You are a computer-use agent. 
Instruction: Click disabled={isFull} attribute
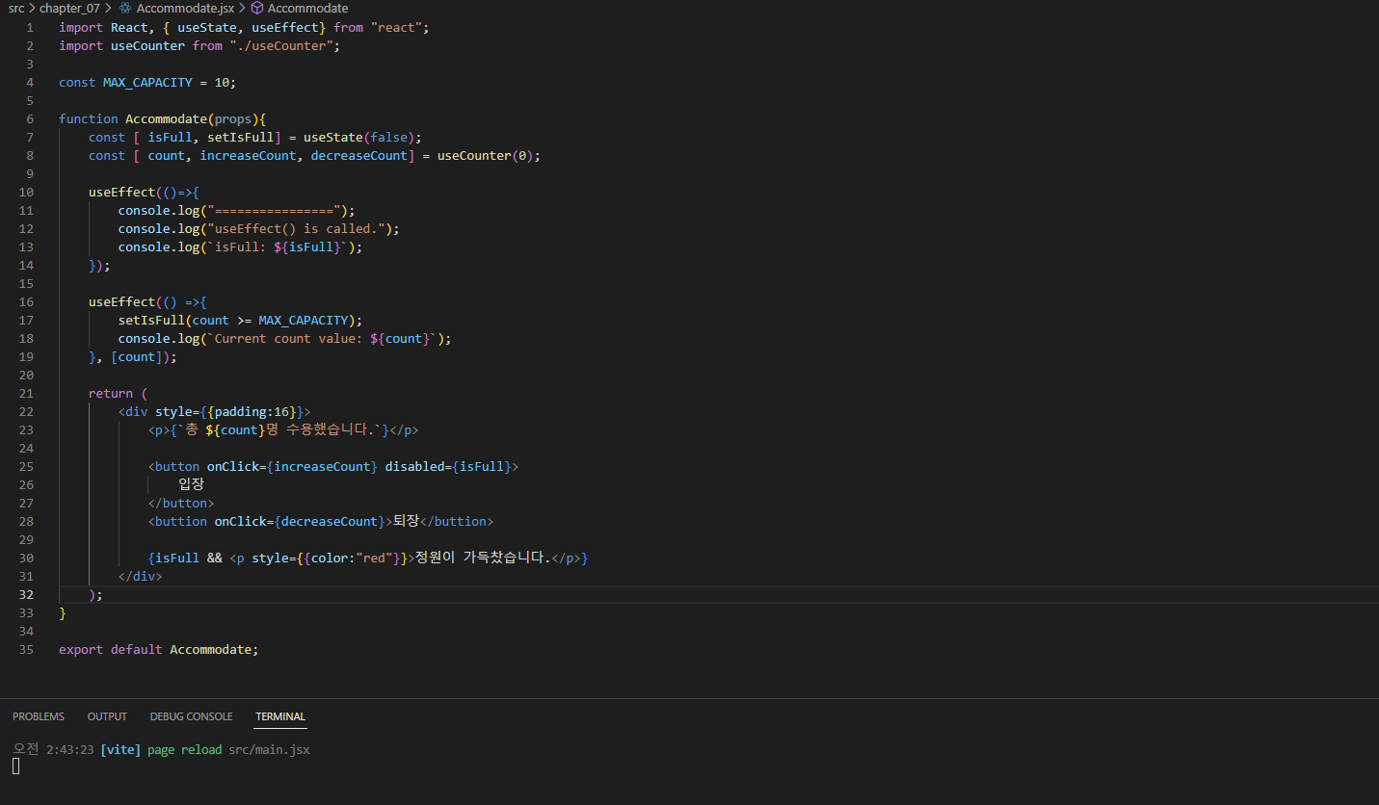[x=448, y=467]
